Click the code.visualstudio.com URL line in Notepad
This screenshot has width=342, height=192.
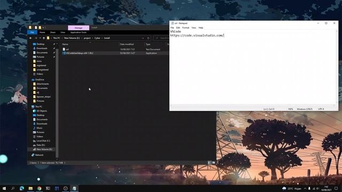[197, 36]
